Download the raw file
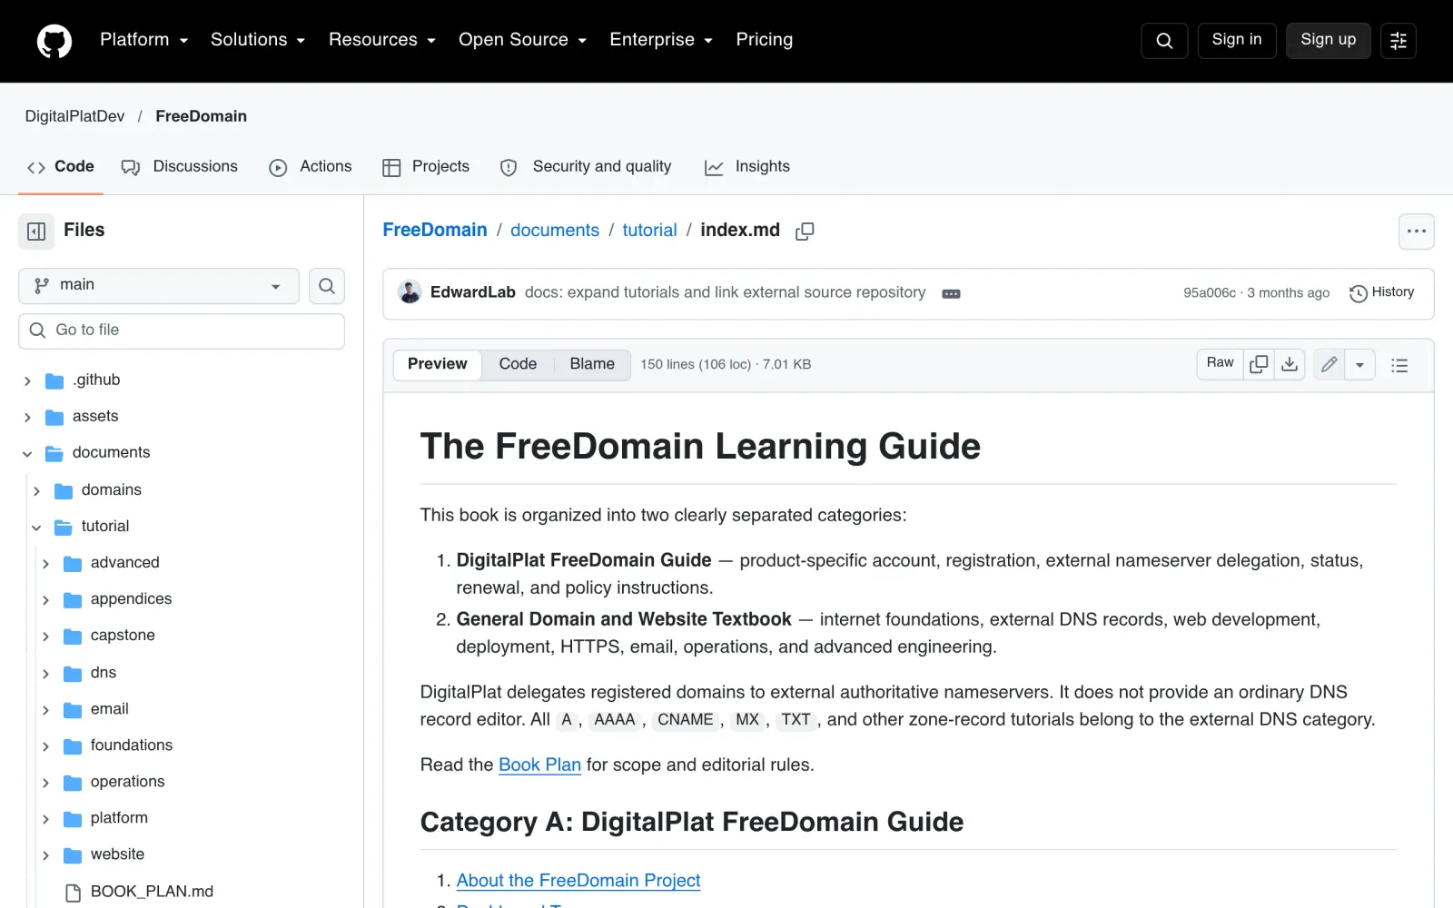This screenshot has height=908, width=1453. 1290,365
